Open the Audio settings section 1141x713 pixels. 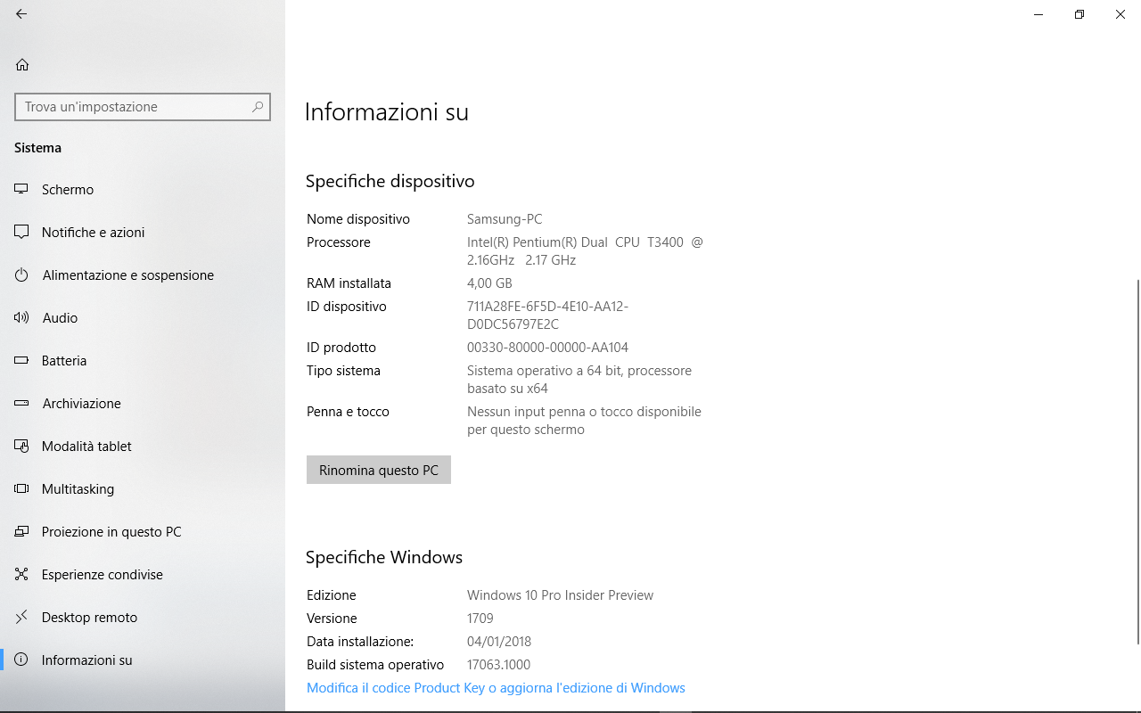143,317
